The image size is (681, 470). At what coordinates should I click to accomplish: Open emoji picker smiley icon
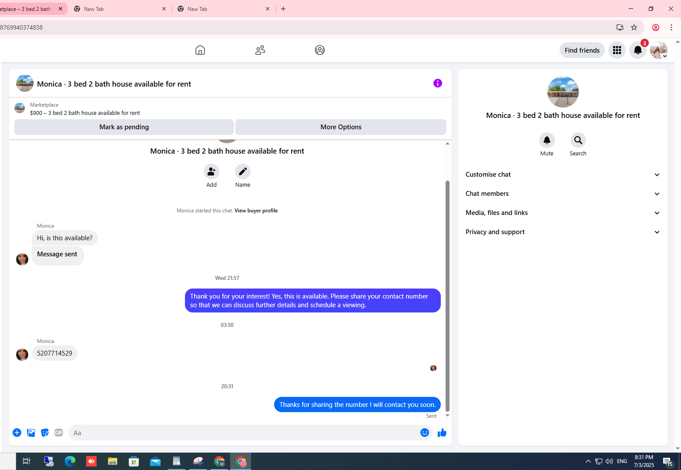click(x=425, y=433)
